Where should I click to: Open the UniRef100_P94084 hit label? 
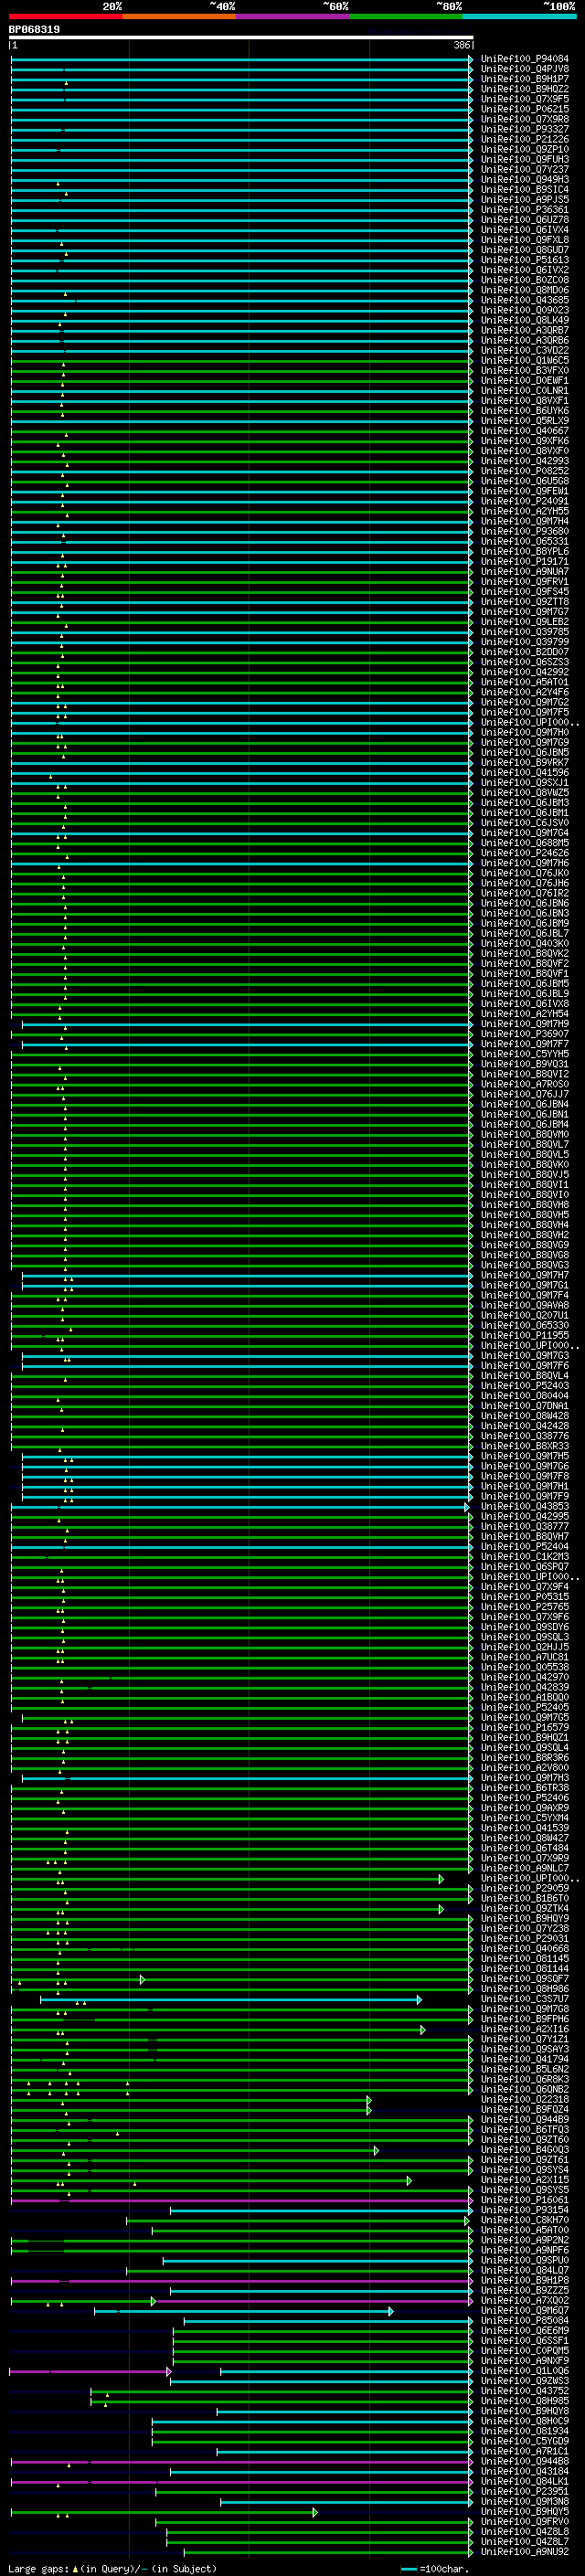(x=524, y=59)
